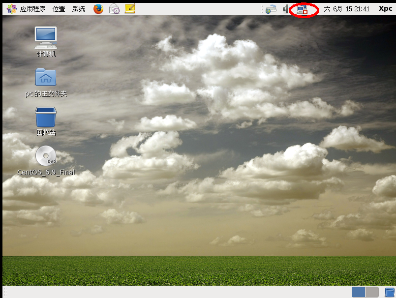396x298 pixels.
Task: Select the CentOS_6.9_Final DVD icon
Action: pyautogui.click(x=46, y=155)
